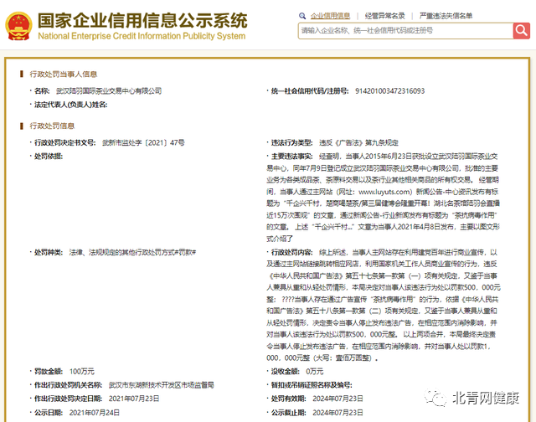The height and width of the screenshot is (422, 536).
Task: Select credit code 914201003472316093
Action: pos(389,91)
